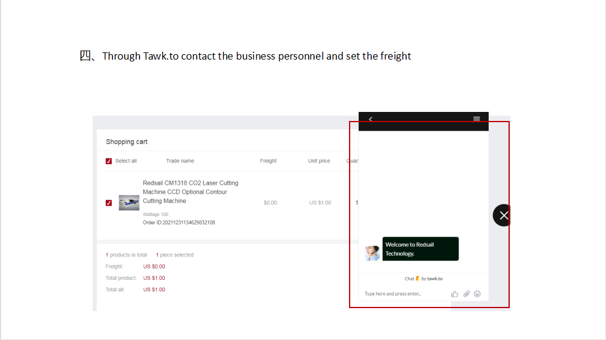Click the 'Welcome to Redsail Technology' message

[x=420, y=249]
